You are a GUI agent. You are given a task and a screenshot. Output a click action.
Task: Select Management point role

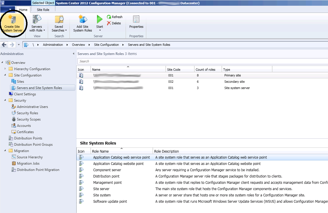[x=202, y=182]
